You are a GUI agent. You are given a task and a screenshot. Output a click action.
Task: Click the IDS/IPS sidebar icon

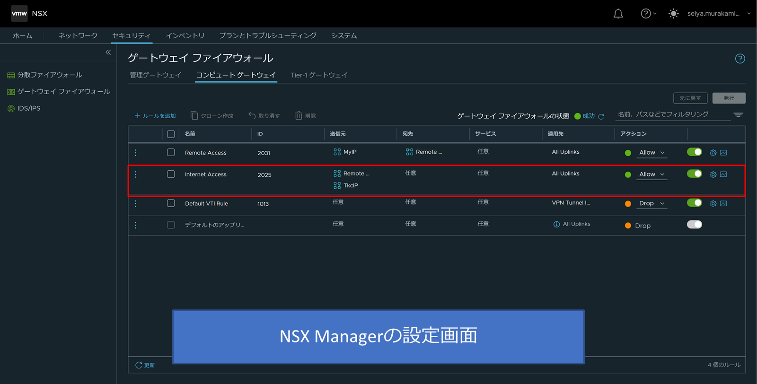11,108
